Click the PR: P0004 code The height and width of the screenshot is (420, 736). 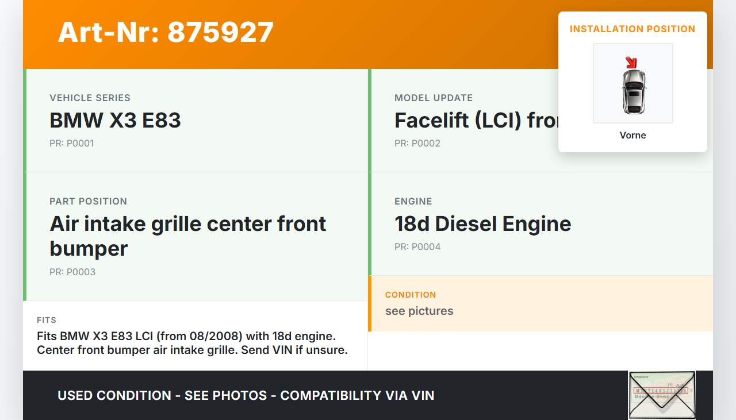click(x=417, y=246)
